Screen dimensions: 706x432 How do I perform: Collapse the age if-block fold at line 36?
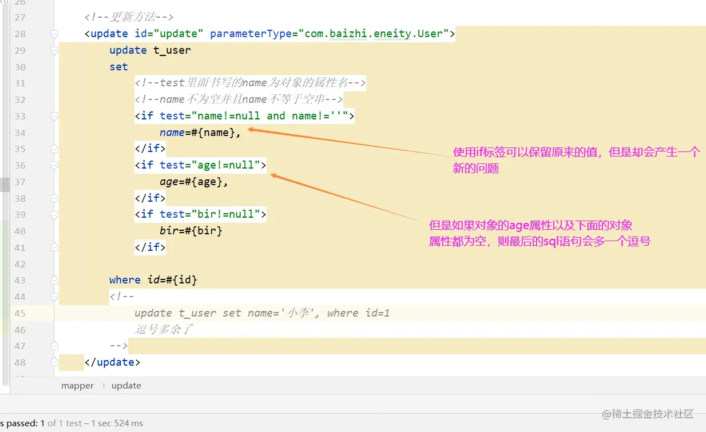tap(54, 165)
